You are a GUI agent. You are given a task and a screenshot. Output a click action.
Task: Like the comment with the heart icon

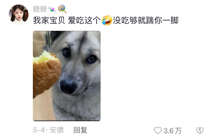pos(158,130)
